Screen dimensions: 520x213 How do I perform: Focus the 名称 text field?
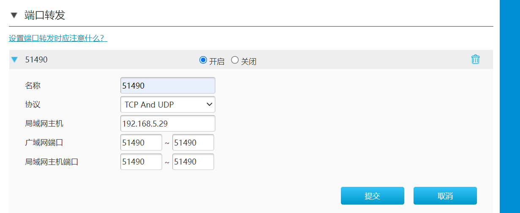tap(168, 86)
